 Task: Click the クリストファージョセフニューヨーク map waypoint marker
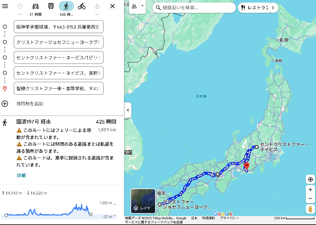(x=160, y=204)
